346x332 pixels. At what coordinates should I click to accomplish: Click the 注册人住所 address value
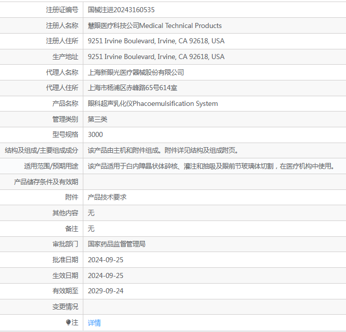click(156, 41)
